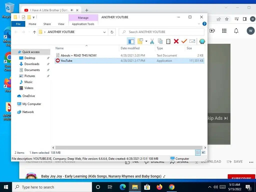
Task: Click the Forward navigation arrow in Explorer
Action: click(x=23, y=32)
